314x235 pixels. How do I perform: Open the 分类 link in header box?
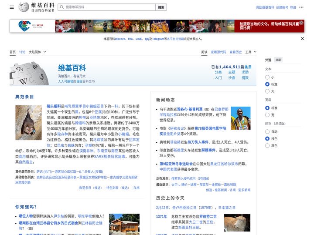[x=218, y=72]
